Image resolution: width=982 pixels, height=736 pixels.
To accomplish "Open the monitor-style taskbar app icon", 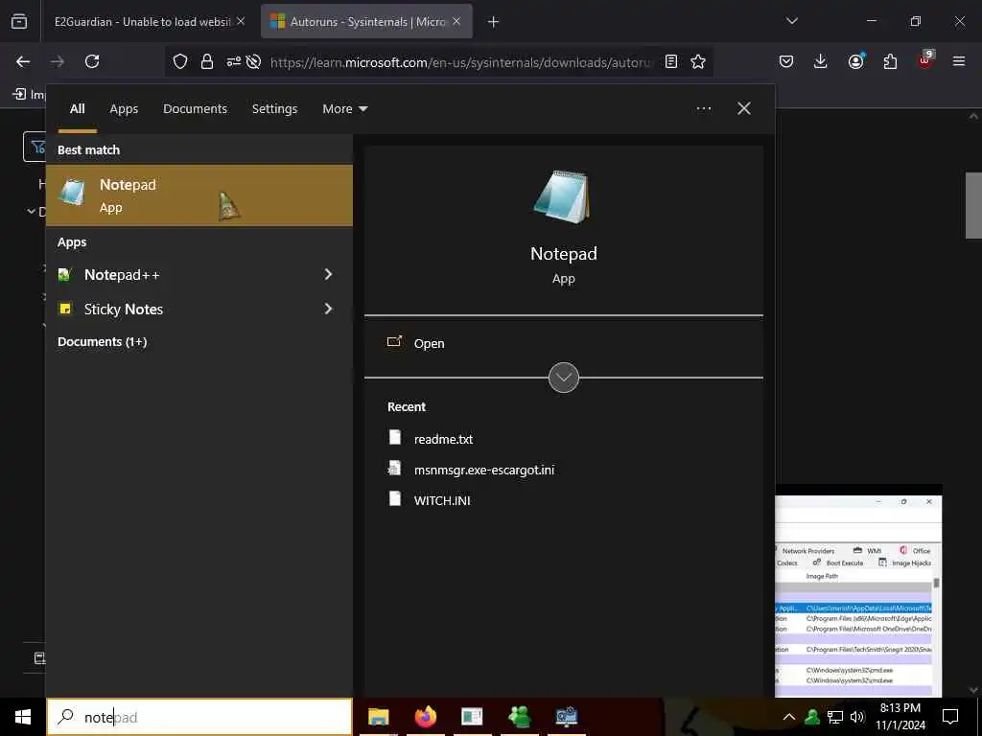I will click(566, 717).
